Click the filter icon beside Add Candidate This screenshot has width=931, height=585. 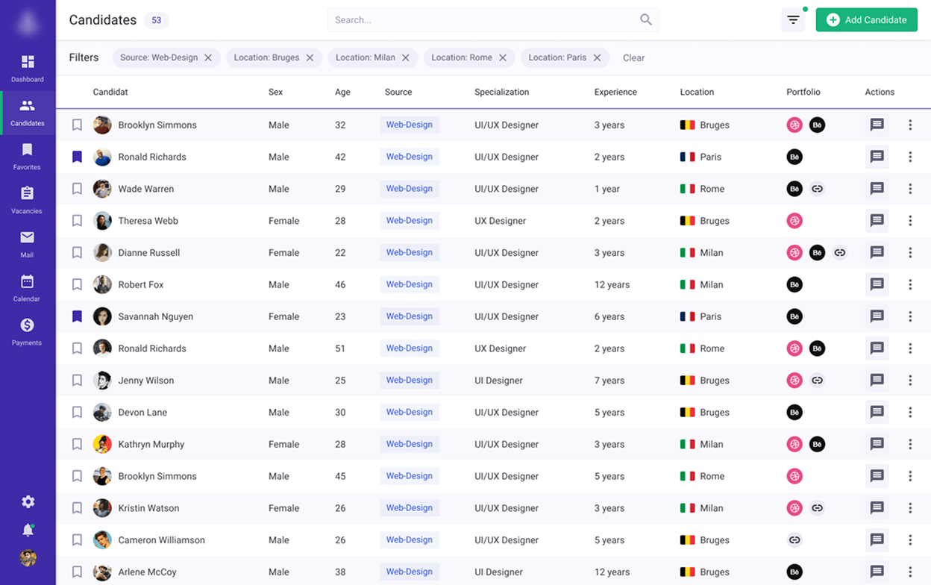(792, 20)
